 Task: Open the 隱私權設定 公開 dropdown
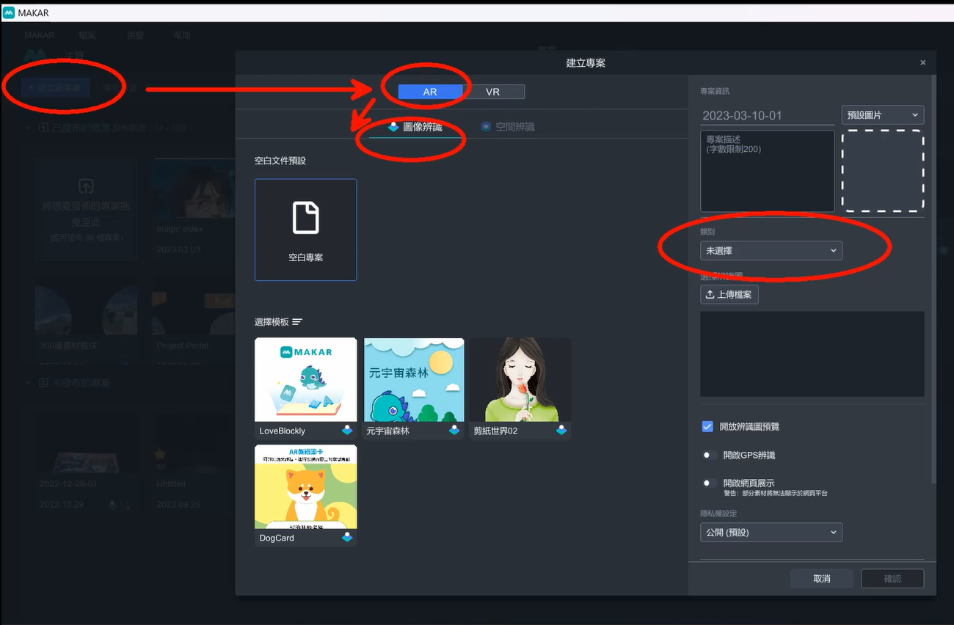[771, 533]
